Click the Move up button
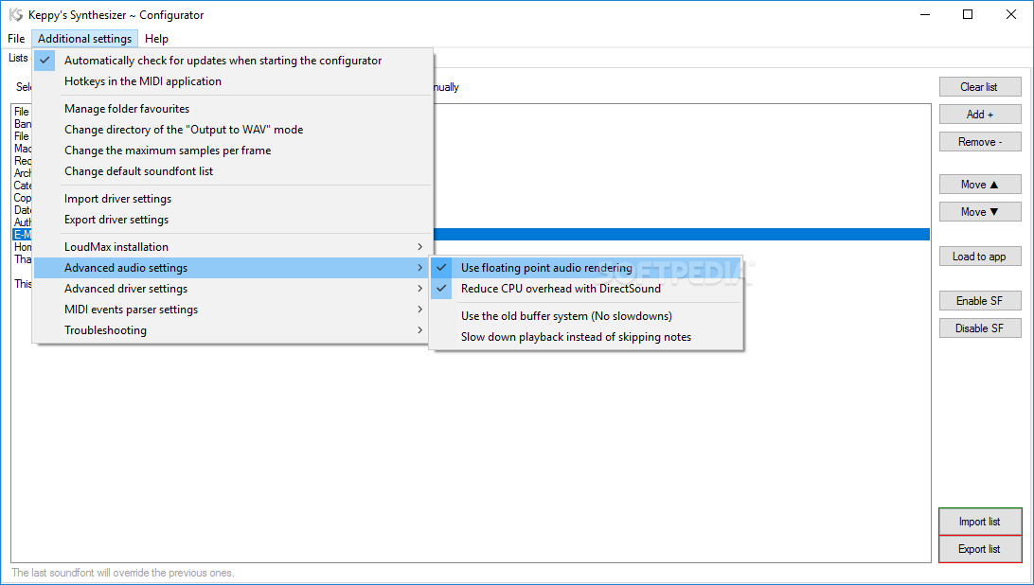This screenshot has width=1034, height=585. tap(980, 185)
